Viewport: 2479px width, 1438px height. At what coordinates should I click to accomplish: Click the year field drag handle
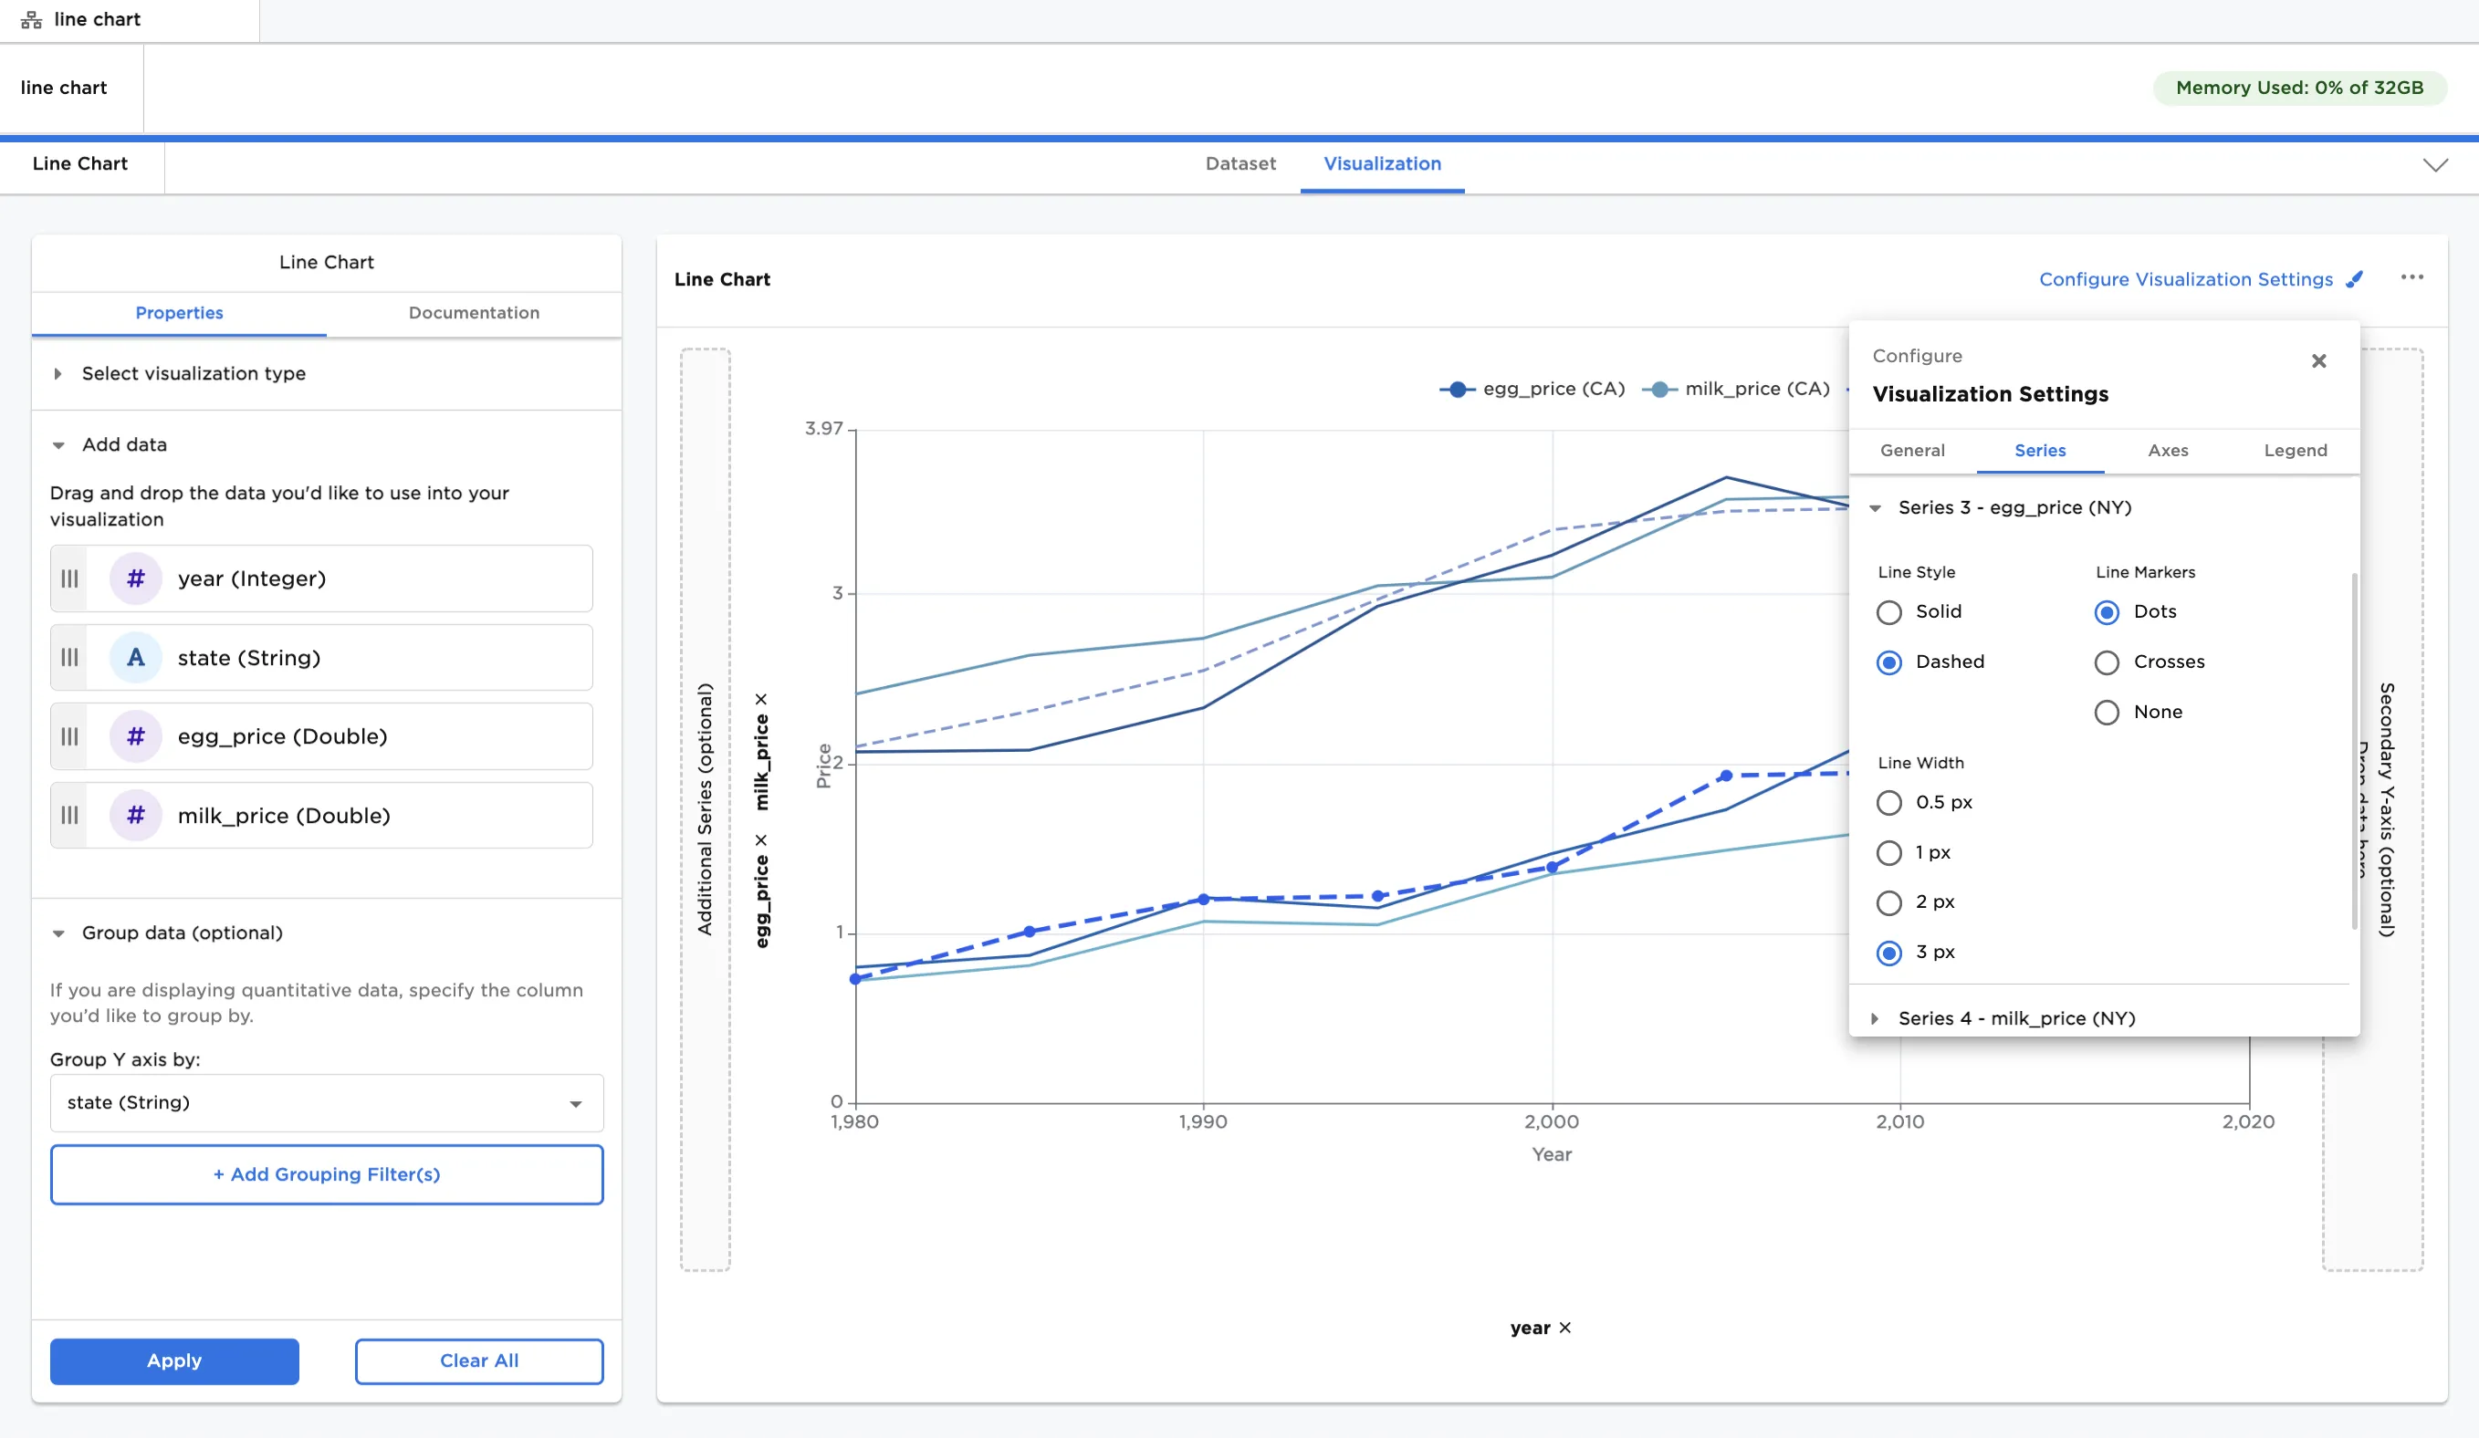click(68, 578)
